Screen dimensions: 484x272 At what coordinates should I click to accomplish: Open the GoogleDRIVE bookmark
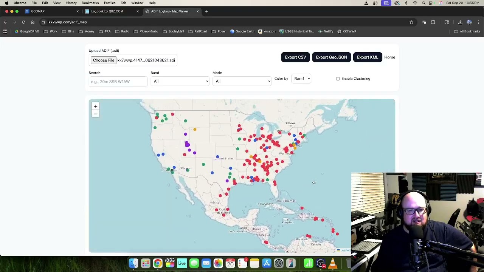27,31
